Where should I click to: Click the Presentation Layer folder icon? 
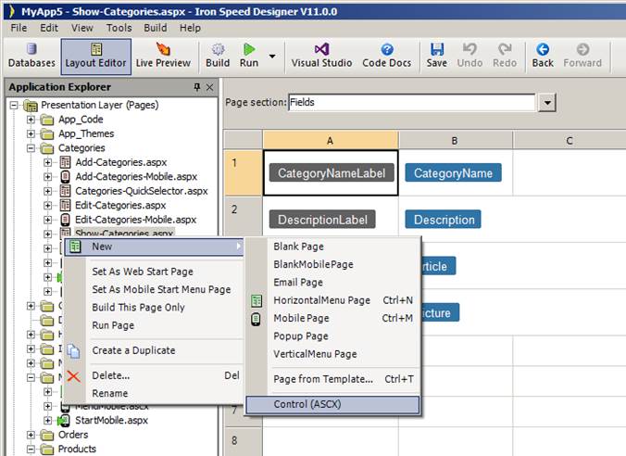point(31,106)
